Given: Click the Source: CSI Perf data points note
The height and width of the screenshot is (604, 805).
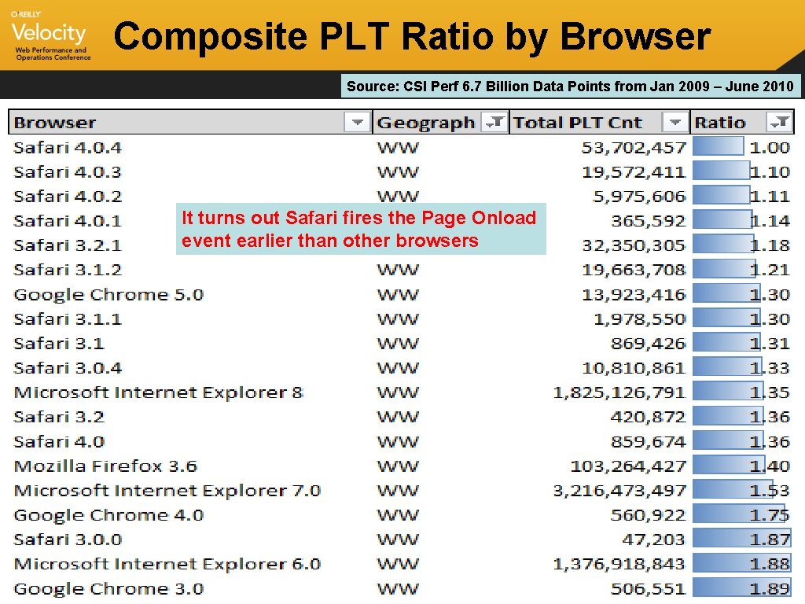Looking at the screenshot, I should pyautogui.click(x=571, y=87).
